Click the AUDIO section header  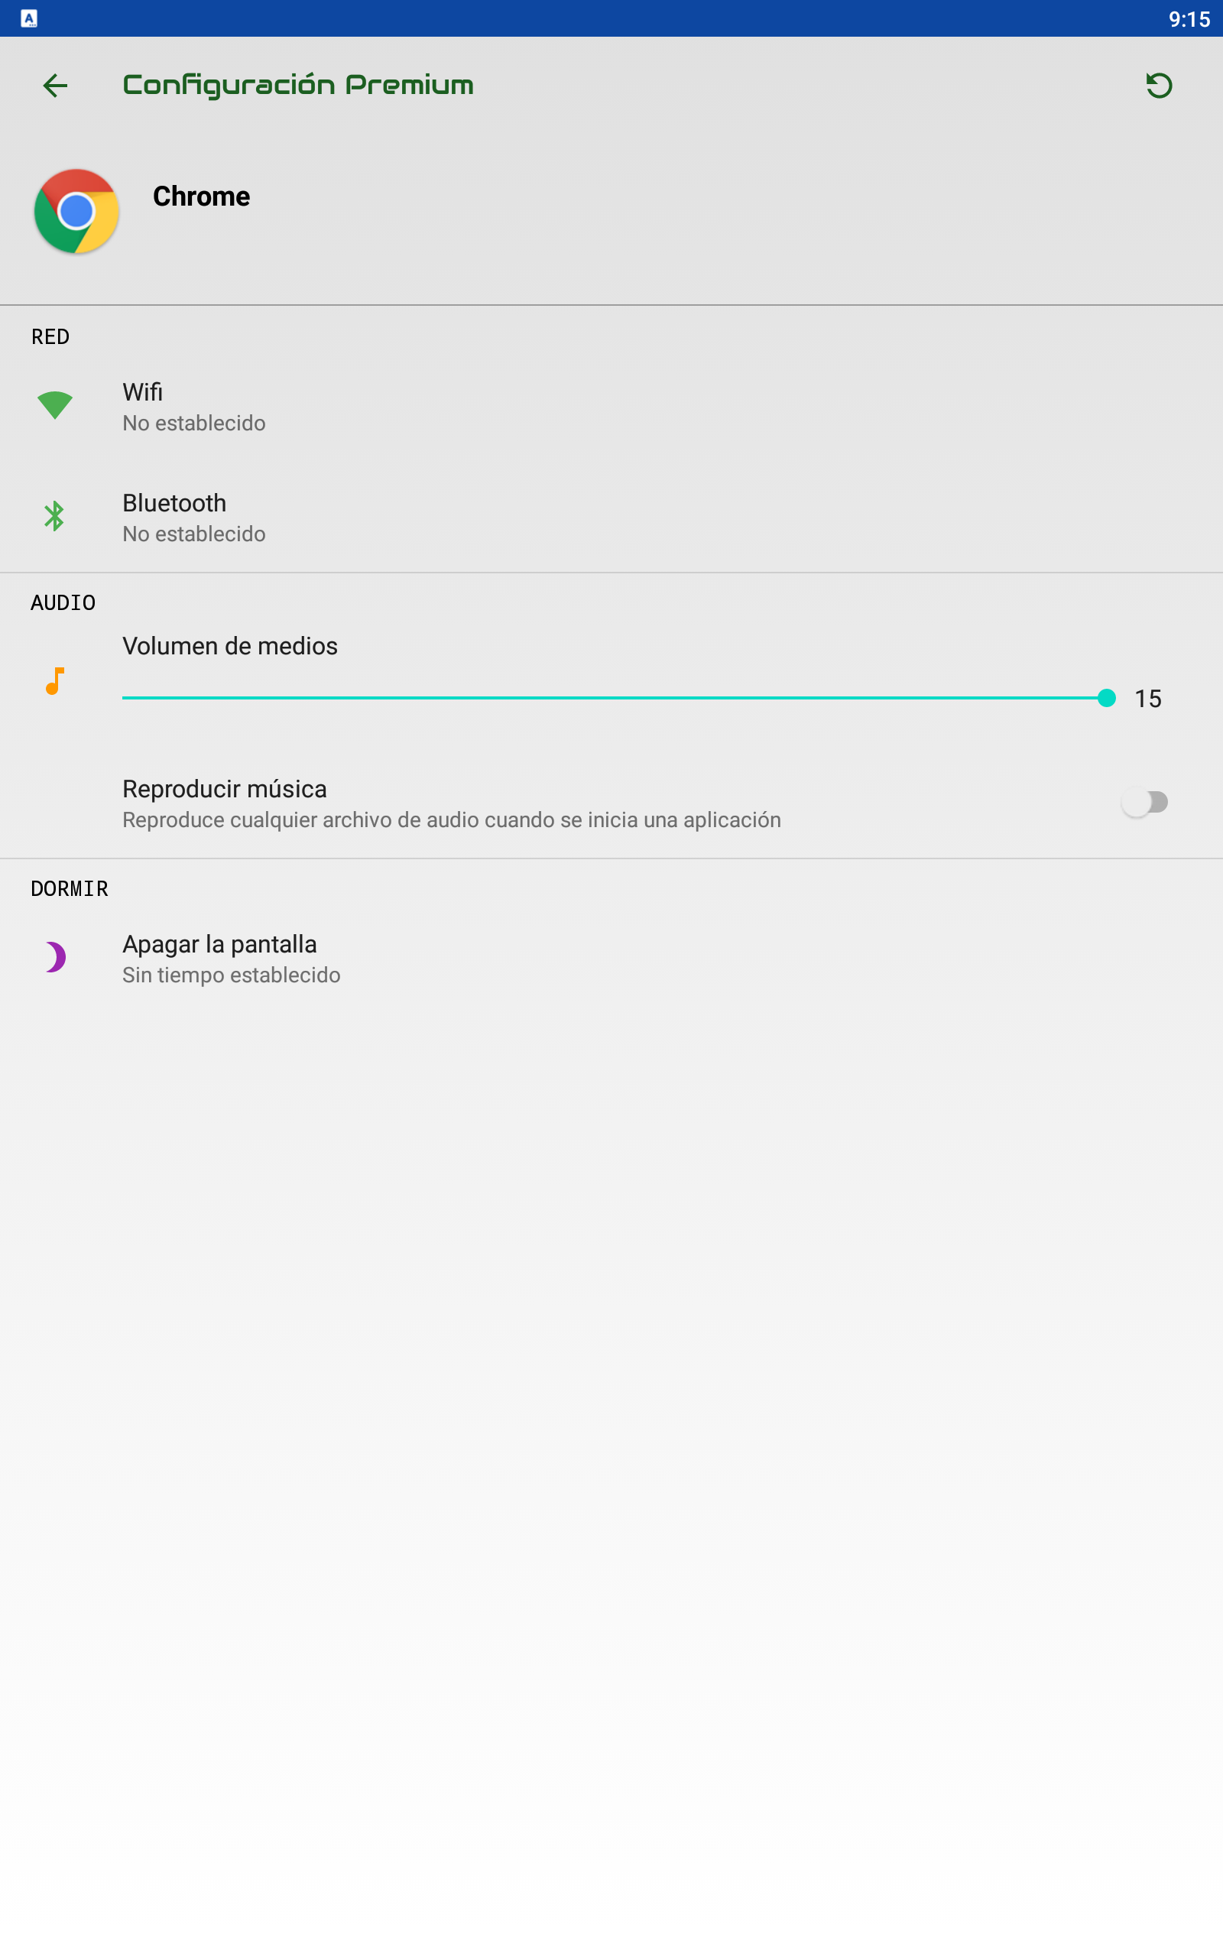click(x=63, y=602)
